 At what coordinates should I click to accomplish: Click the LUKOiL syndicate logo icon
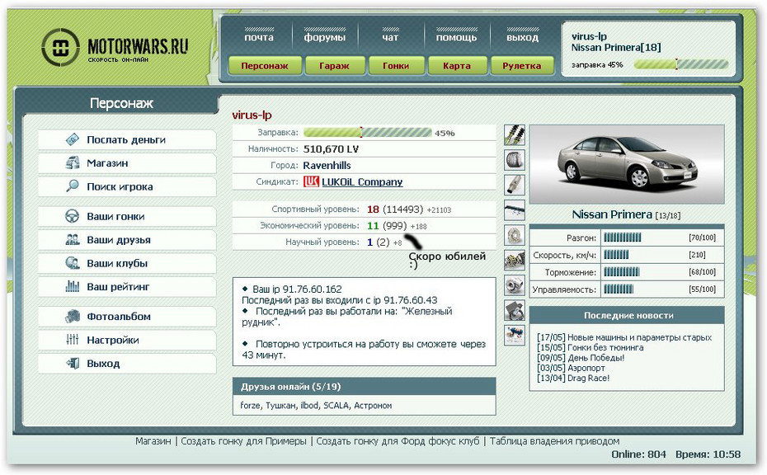click(x=311, y=181)
